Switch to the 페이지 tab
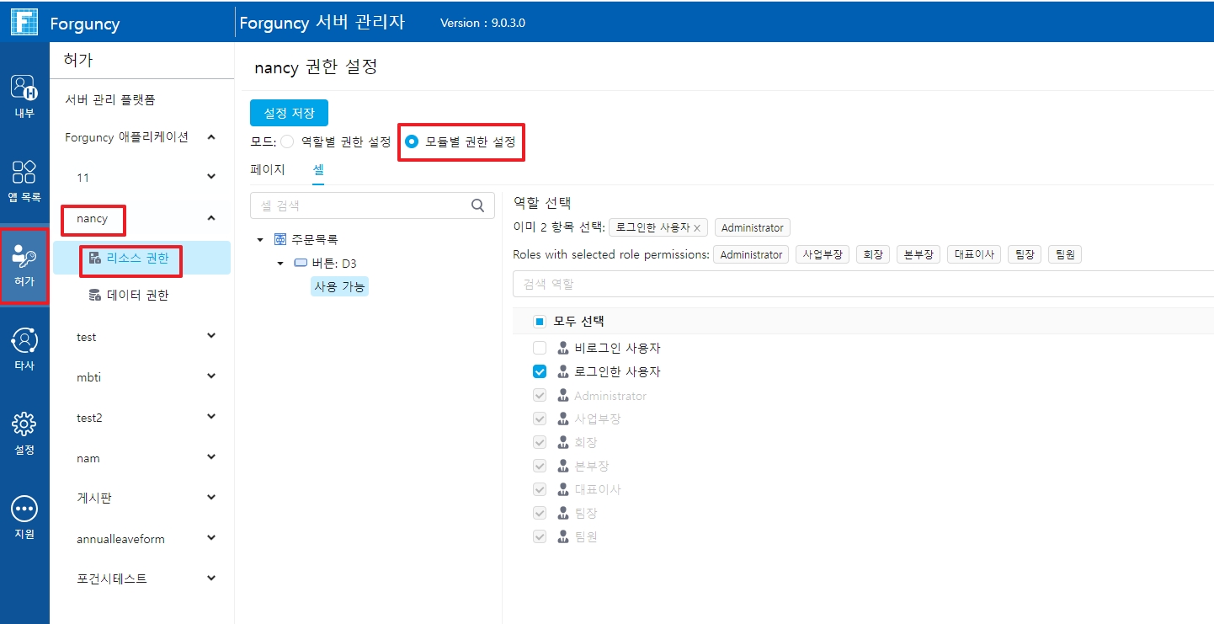1214x624 pixels. [x=268, y=169]
